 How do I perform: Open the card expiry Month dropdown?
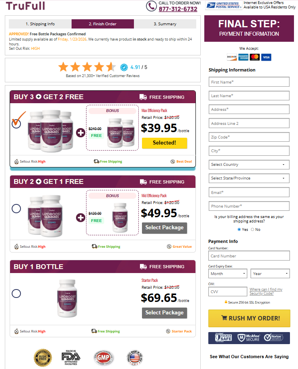[228, 273]
